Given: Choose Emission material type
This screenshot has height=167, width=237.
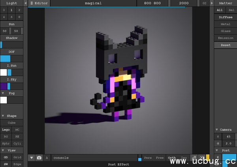Looking at the screenshot, I should pyautogui.click(x=226, y=38).
